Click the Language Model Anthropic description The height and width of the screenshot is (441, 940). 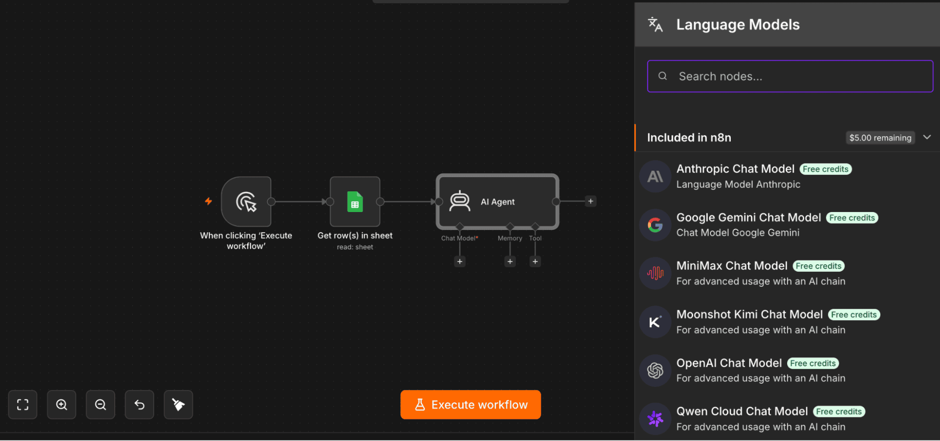(738, 184)
